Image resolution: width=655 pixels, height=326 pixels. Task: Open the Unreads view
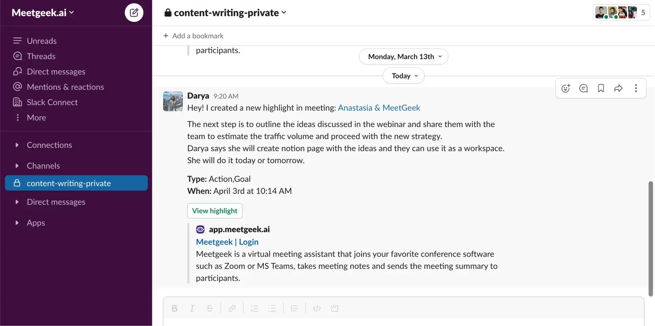click(41, 41)
